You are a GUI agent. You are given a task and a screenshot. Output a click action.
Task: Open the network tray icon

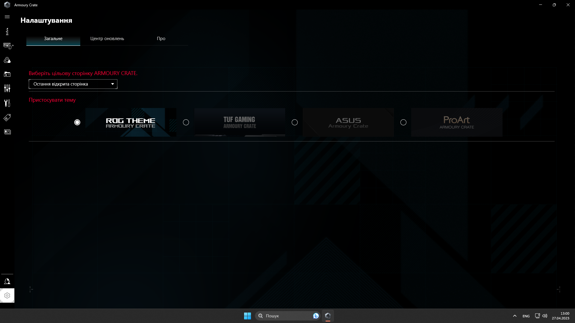(x=538, y=316)
